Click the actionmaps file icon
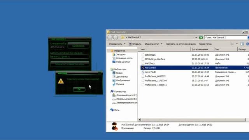249x140 pixels. point(143,55)
